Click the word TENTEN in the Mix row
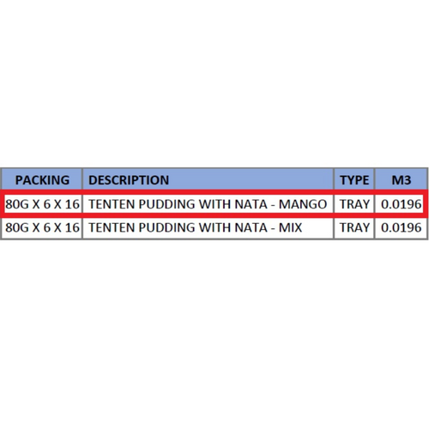This screenshot has height=429, width=429. (112, 227)
